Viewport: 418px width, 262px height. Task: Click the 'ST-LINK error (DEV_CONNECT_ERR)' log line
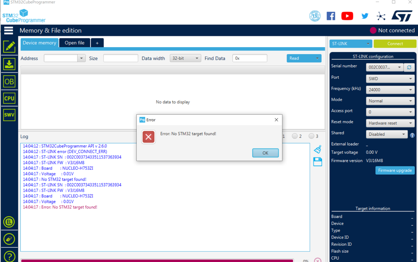(x=65, y=151)
